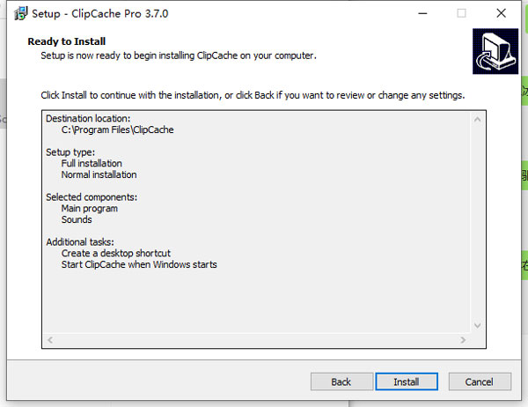Maximize the Setup window
Image resolution: width=528 pixels, height=407 pixels.
(461, 14)
